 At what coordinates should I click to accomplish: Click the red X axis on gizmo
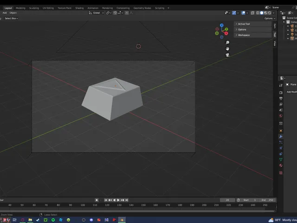click(x=226, y=33)
